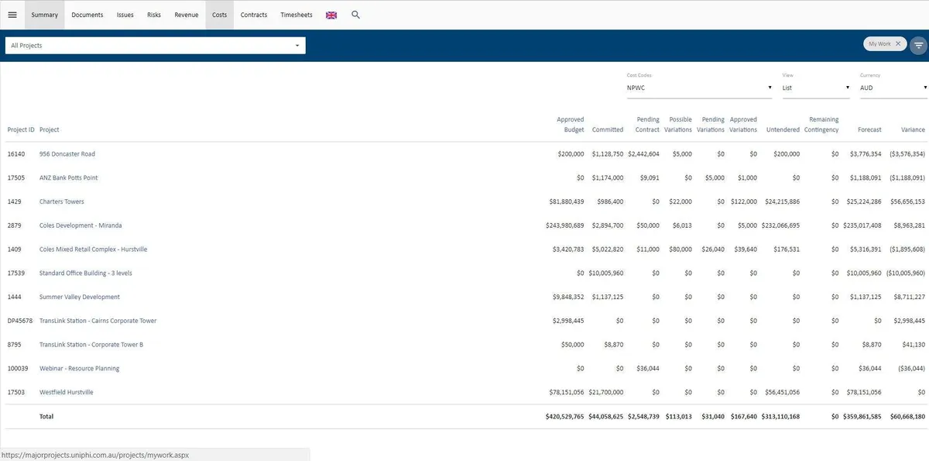
Task: Select the Revenue tab
Action: click(187, 15)
